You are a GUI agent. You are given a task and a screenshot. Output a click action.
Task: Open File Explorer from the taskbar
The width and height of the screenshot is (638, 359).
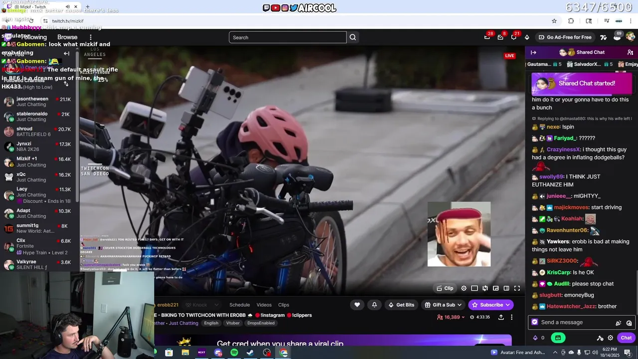[185, 353]
